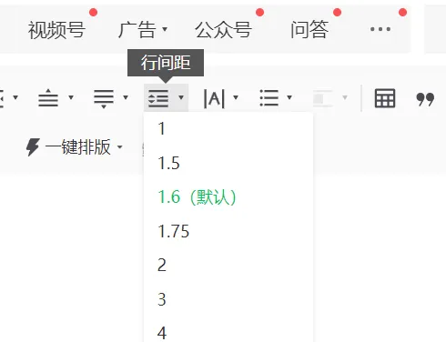Open dropdown arrow beside 一键排版
This screenshot has height=342, width=446.
[120, 147]
